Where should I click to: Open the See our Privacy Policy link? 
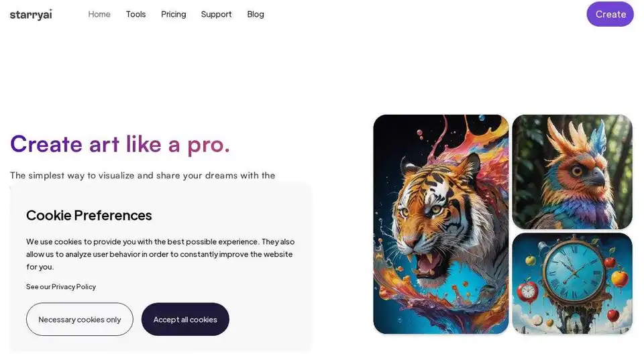[x=61, y=287]
